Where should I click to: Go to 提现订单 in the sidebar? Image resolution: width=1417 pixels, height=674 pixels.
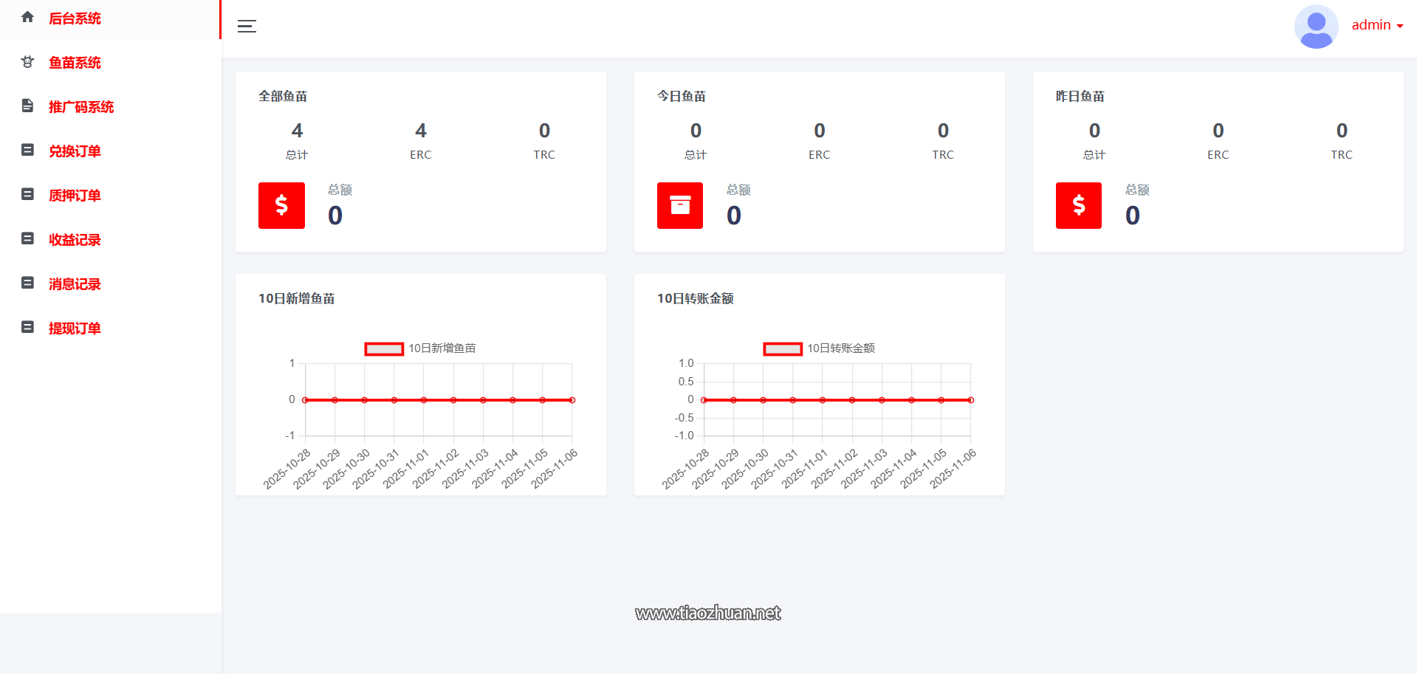(75, 329)
